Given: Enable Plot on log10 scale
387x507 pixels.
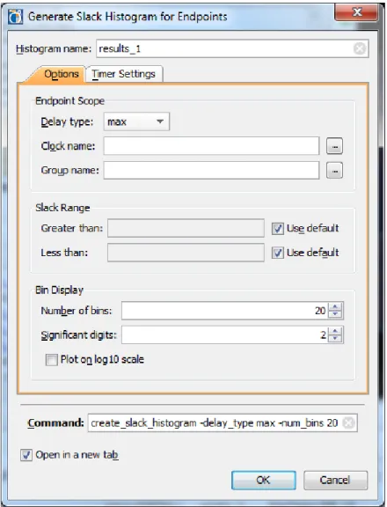Looking at the screenshot, I should (x=51, y=359).
